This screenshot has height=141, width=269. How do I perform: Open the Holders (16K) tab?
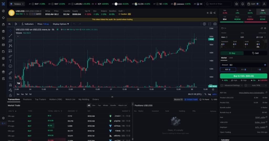pos(56,99)
